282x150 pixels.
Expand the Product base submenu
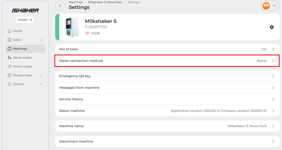click(x=41, y=75)
